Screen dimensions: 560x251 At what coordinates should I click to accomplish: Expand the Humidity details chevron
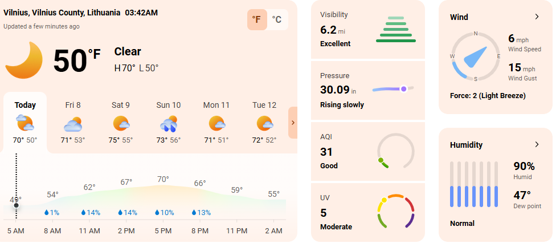[537, 144]
